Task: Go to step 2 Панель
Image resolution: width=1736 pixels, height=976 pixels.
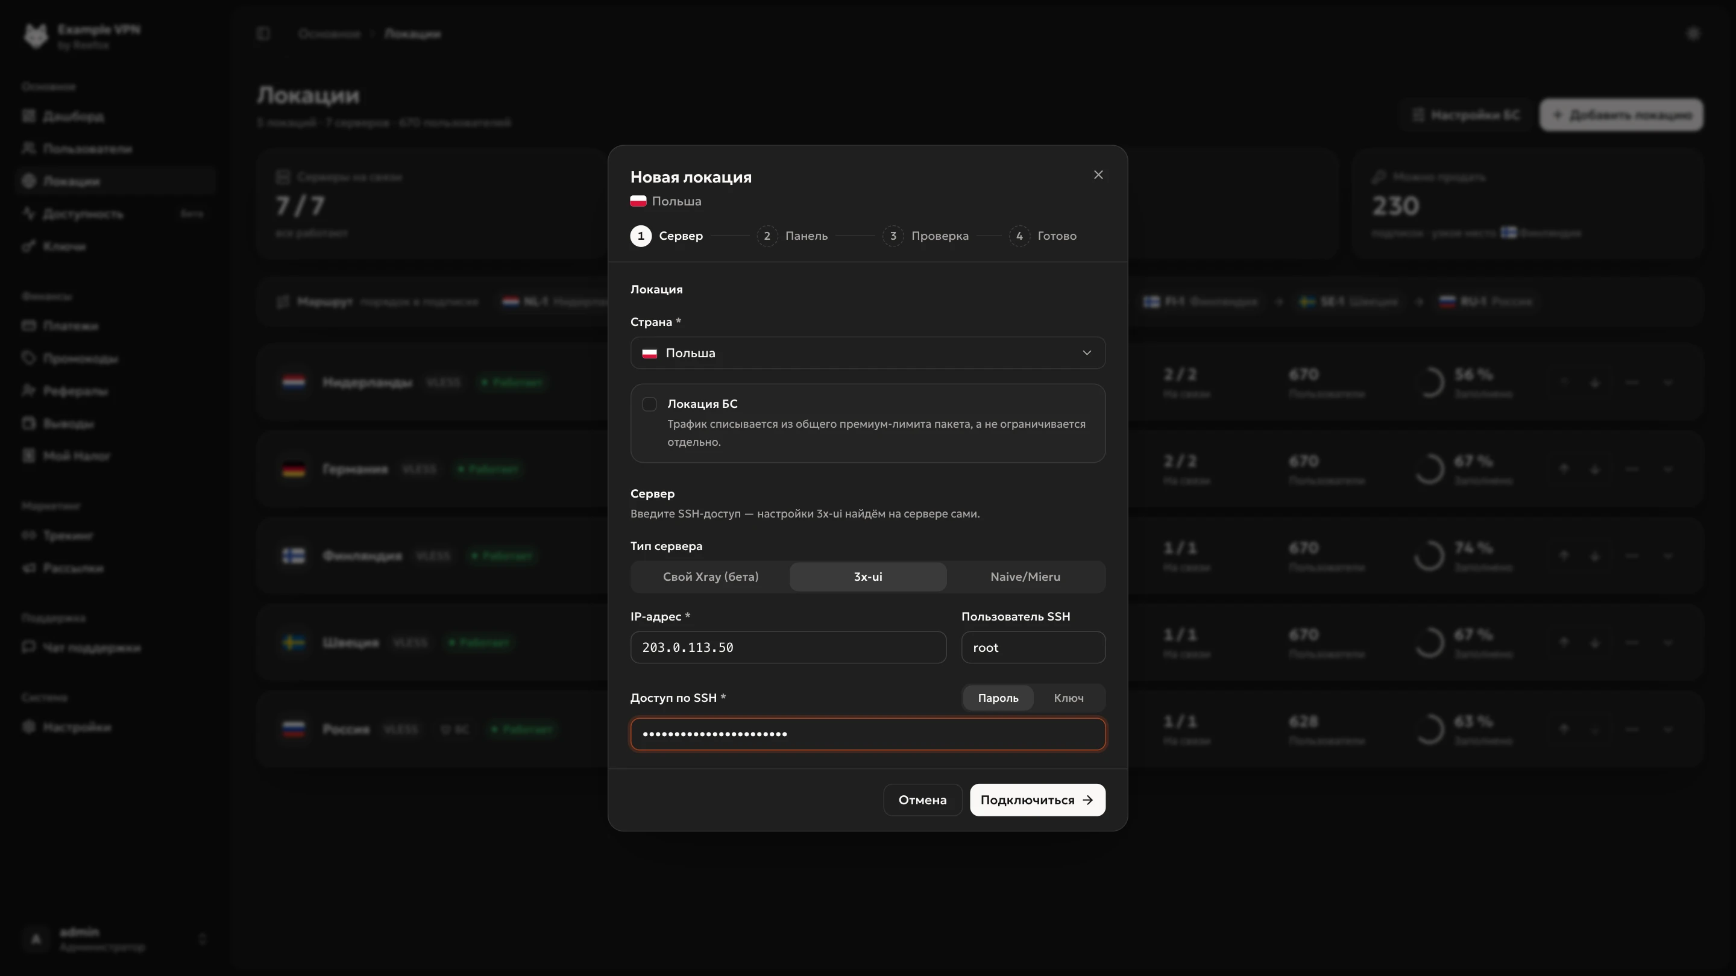Action: coord(792,236)
